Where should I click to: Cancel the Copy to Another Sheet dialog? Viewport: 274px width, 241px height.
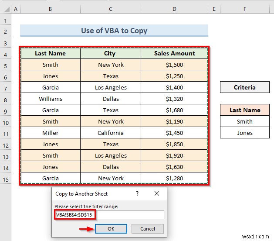point(148,229)
